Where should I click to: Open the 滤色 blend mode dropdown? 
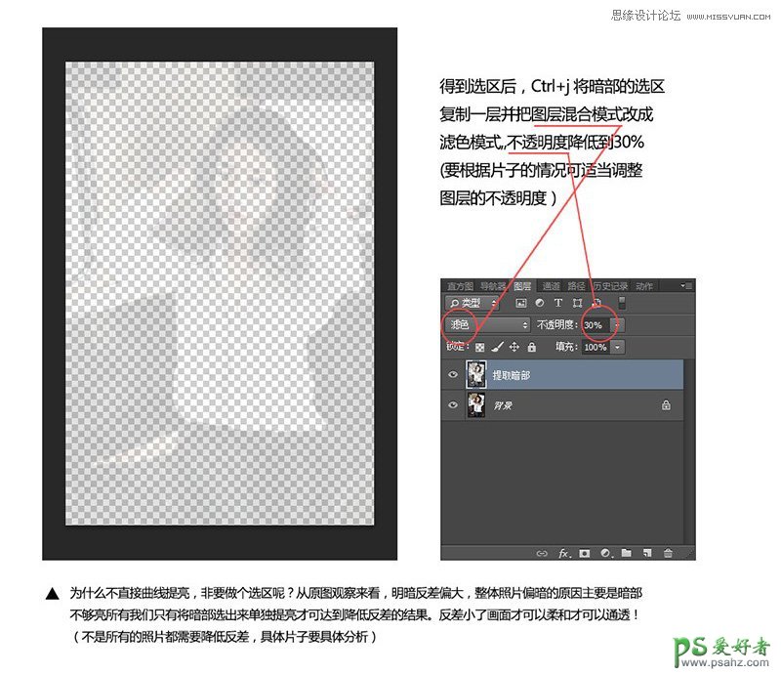point(486,324)
